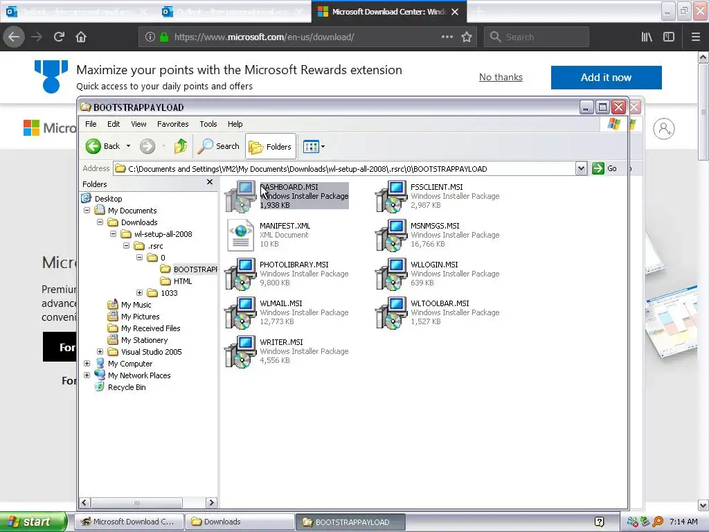Open the Views icon menu
Viewport: 709px width, 532px height.
(x=314, y=147)
